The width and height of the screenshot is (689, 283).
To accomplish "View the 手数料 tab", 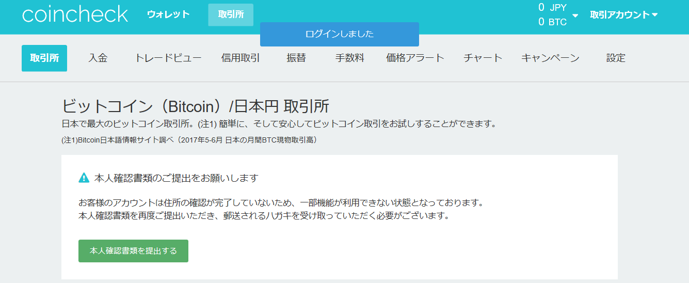I will 350,58.
